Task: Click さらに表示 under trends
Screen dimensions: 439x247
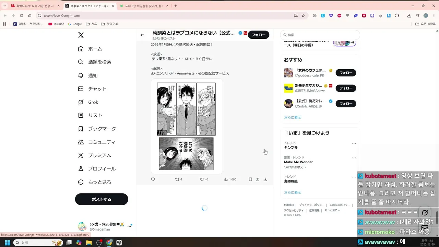Action: point(292,192)
